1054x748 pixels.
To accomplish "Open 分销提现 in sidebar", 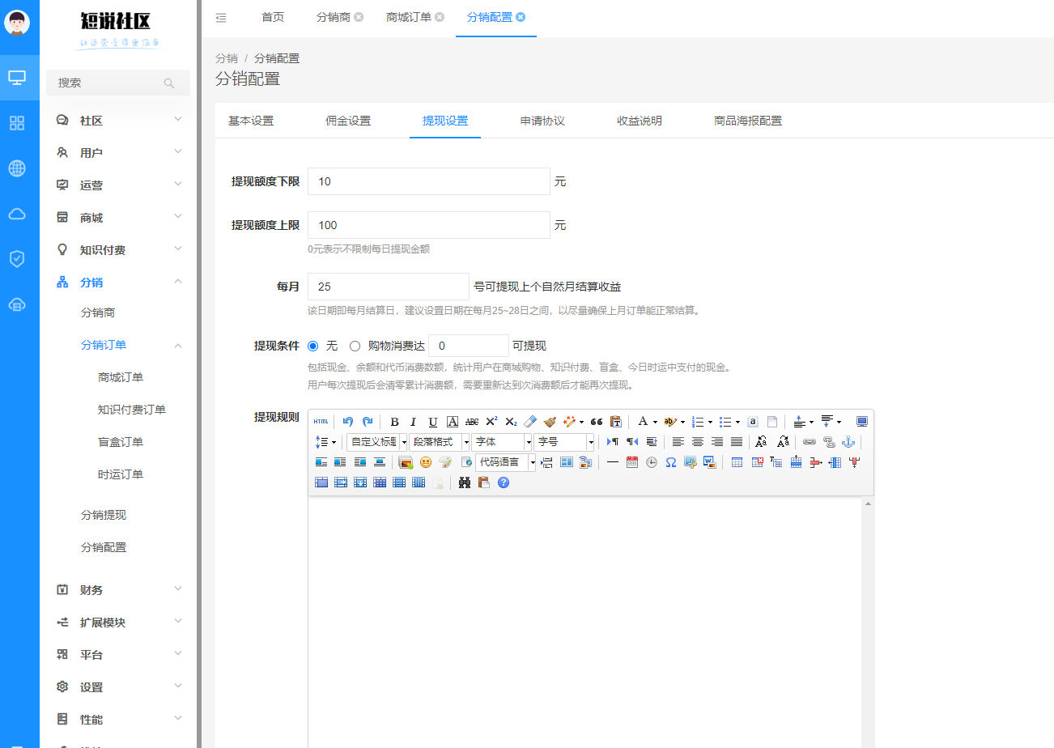I will point(104,515).
